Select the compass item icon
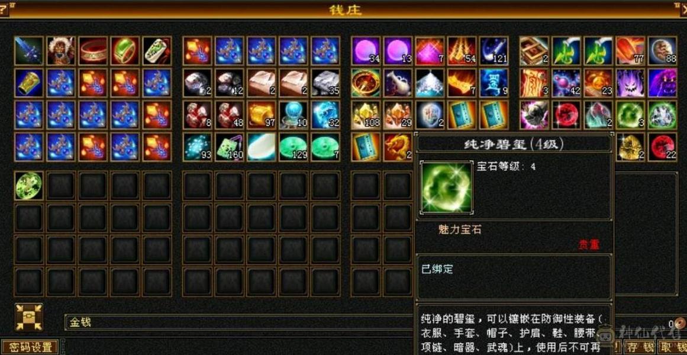Viewport: 687px width, 355px height. (366, 83)
